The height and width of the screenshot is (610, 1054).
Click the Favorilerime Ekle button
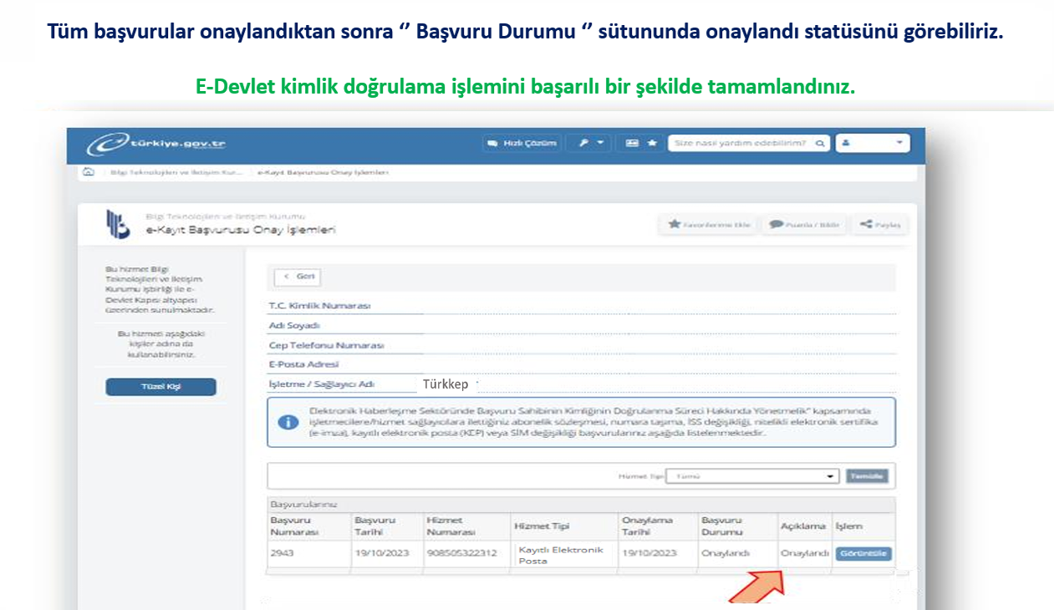[710, 225]
